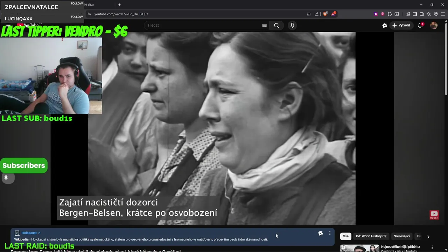Screen dimensions: 448x252
Task: Click the Wikipedia document icon in info panel
Action: 17,233
